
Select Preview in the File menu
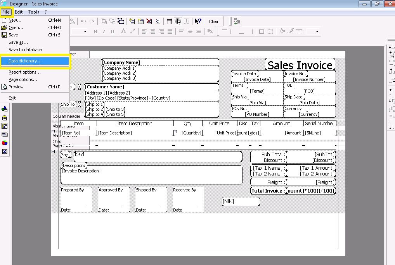35,87
